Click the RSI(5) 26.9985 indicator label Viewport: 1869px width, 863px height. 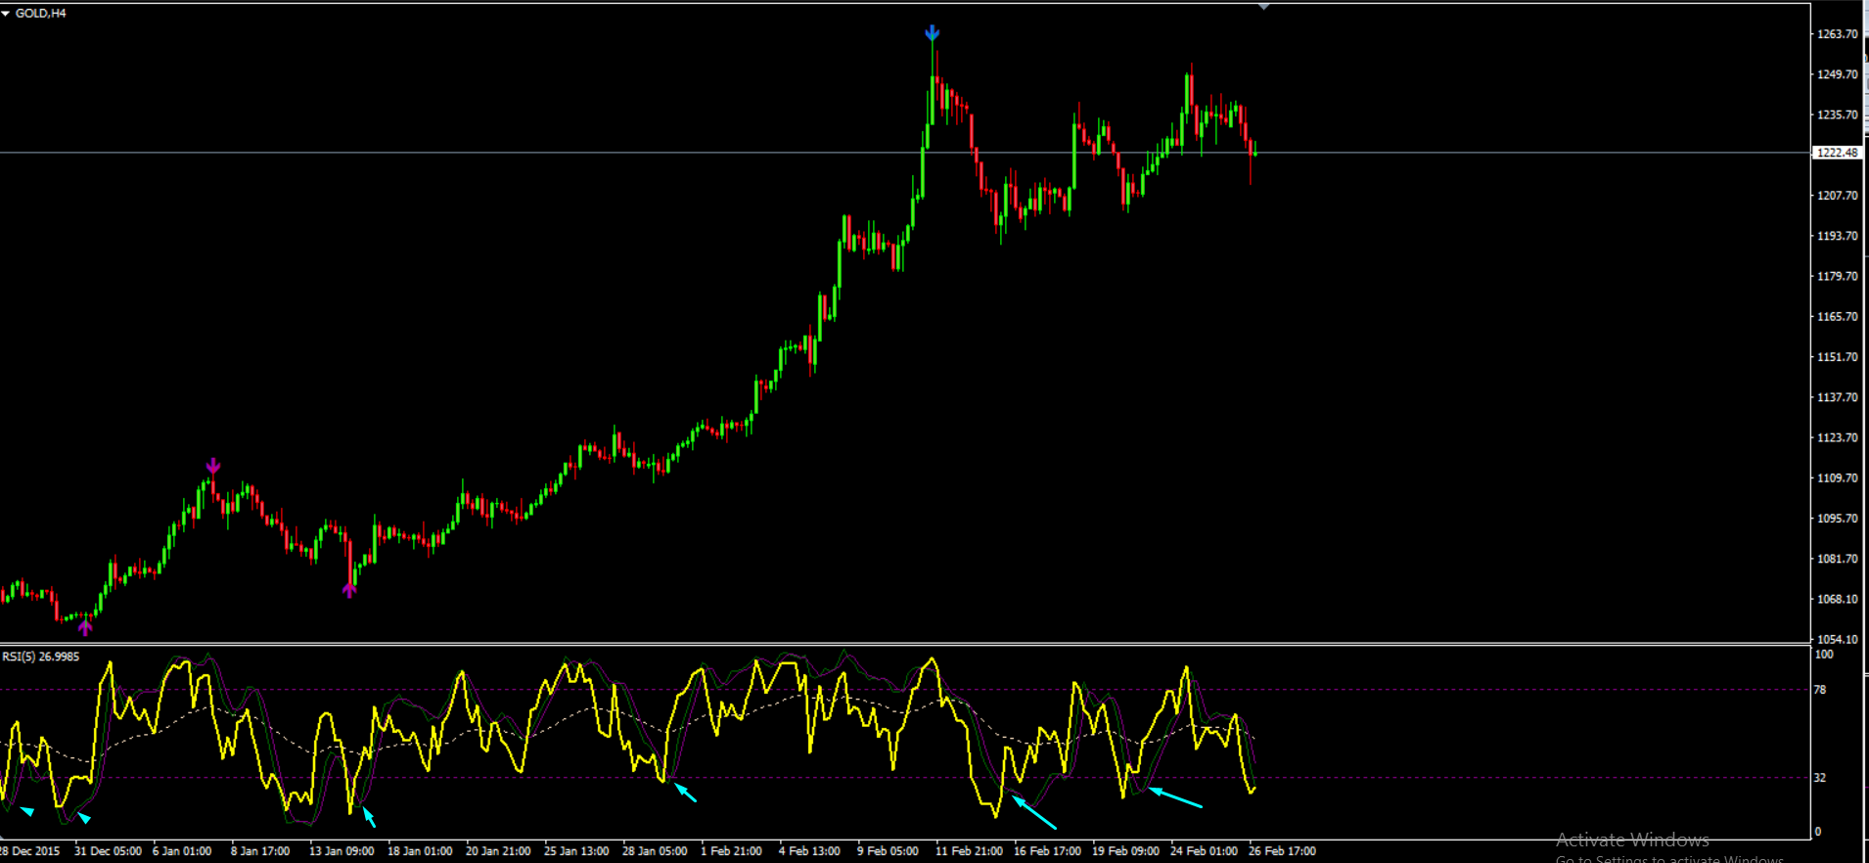[41, 657]
